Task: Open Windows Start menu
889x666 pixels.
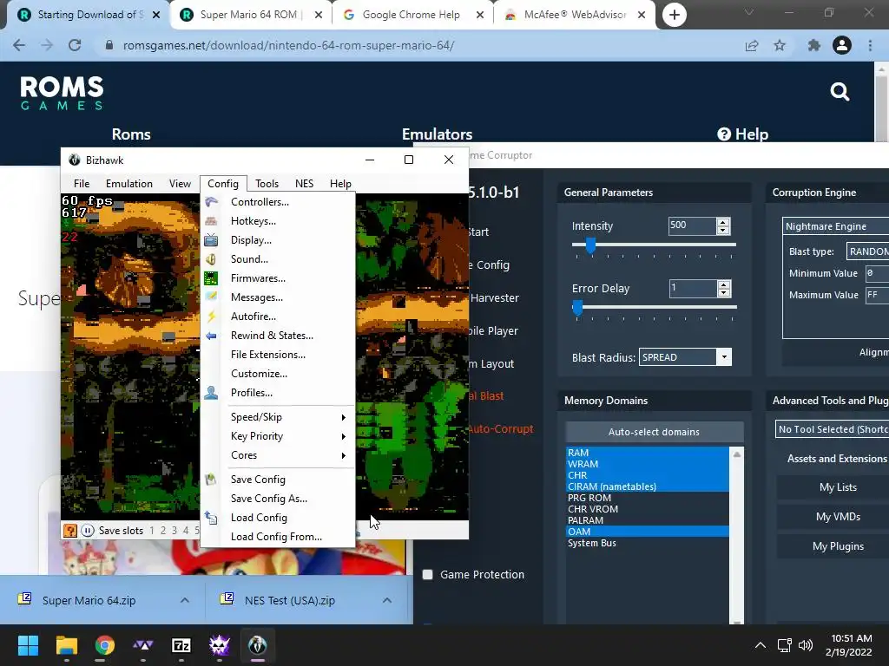Action: coord(28,645)
